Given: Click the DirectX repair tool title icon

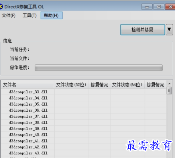Looking at the screenshot, I should pyautogui.click(x=1, y=6).
